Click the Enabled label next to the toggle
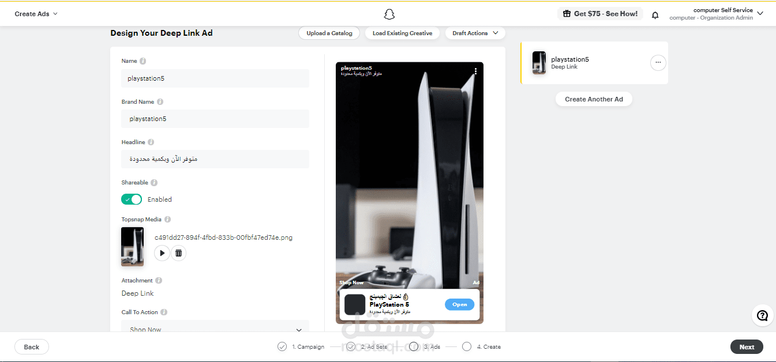This screenshot has width=776, height=362. [160, 199]
